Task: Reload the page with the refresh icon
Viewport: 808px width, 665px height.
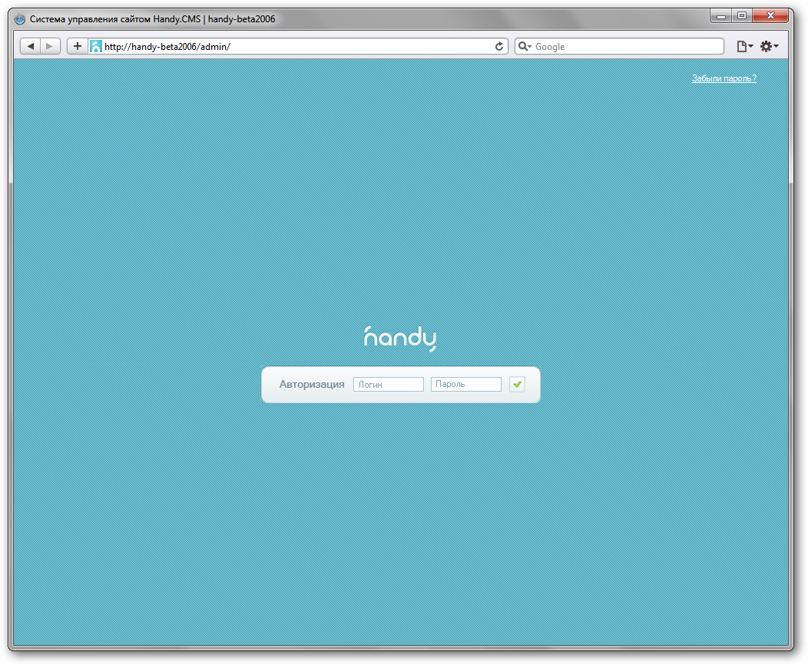Action: click(x=499, y=47)
